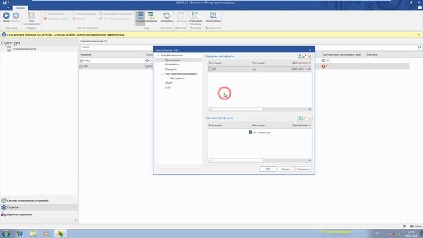Click scroll-right arrow of server certificates list
Image resolution: width=423 pixels, height=238 pixels.
coord(309,109)
